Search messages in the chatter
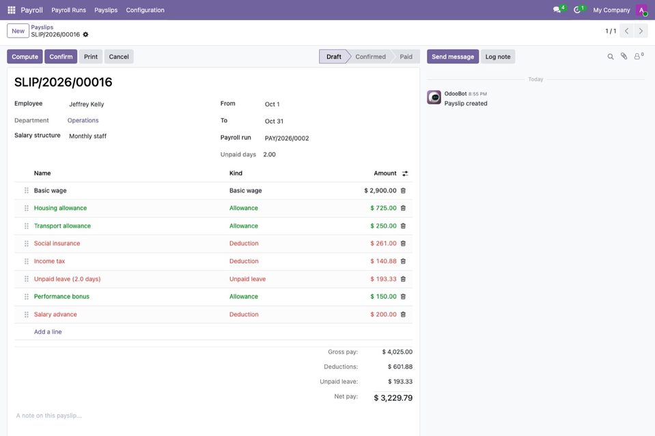 tap(611, 57)
